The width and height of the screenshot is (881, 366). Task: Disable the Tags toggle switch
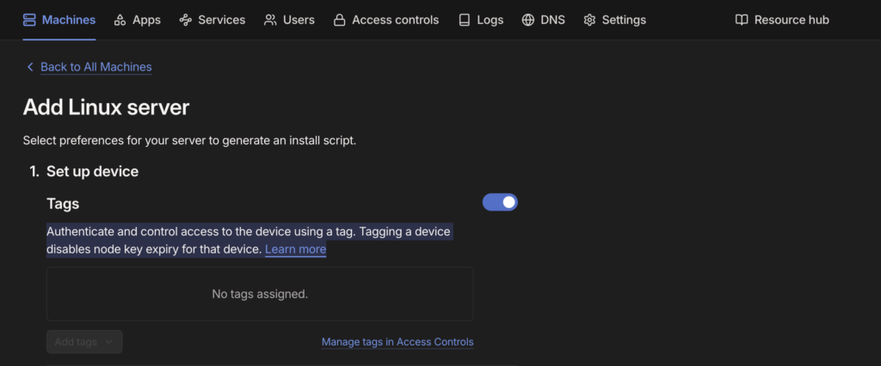[x=500, y=202]
